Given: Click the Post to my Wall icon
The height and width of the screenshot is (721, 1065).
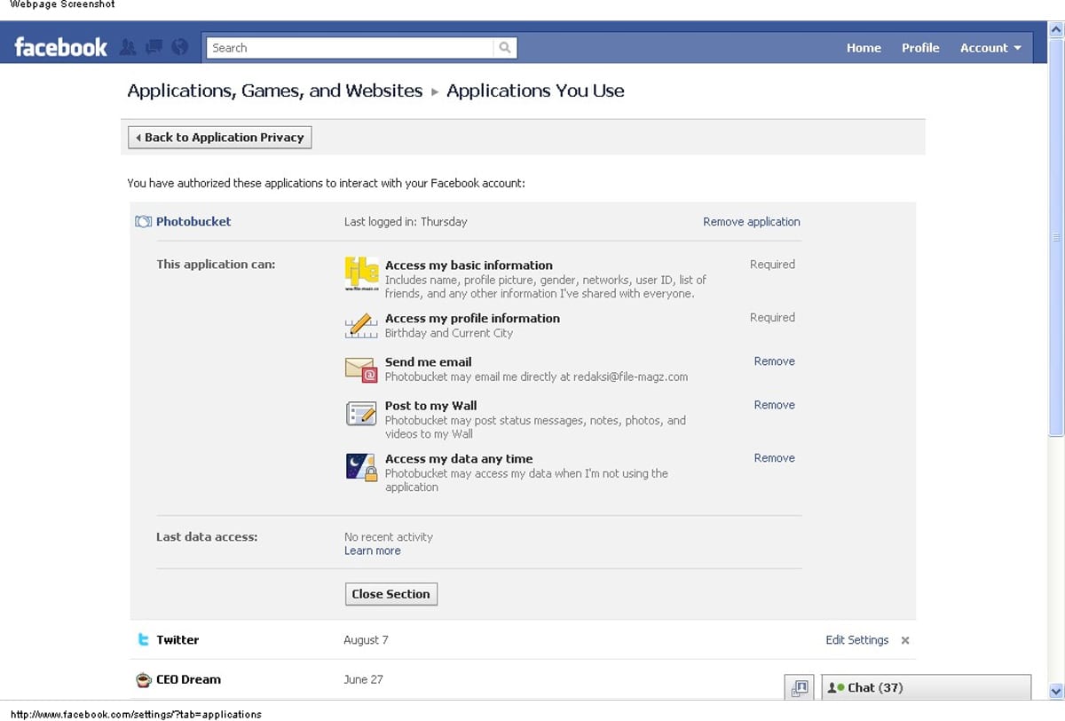Looking at the screenshot, I should tap(361, 414).
